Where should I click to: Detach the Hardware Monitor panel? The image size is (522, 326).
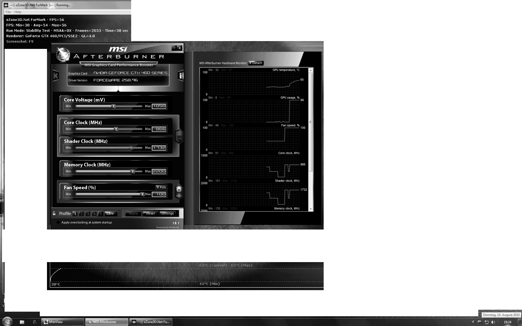[x=256, y=63]
